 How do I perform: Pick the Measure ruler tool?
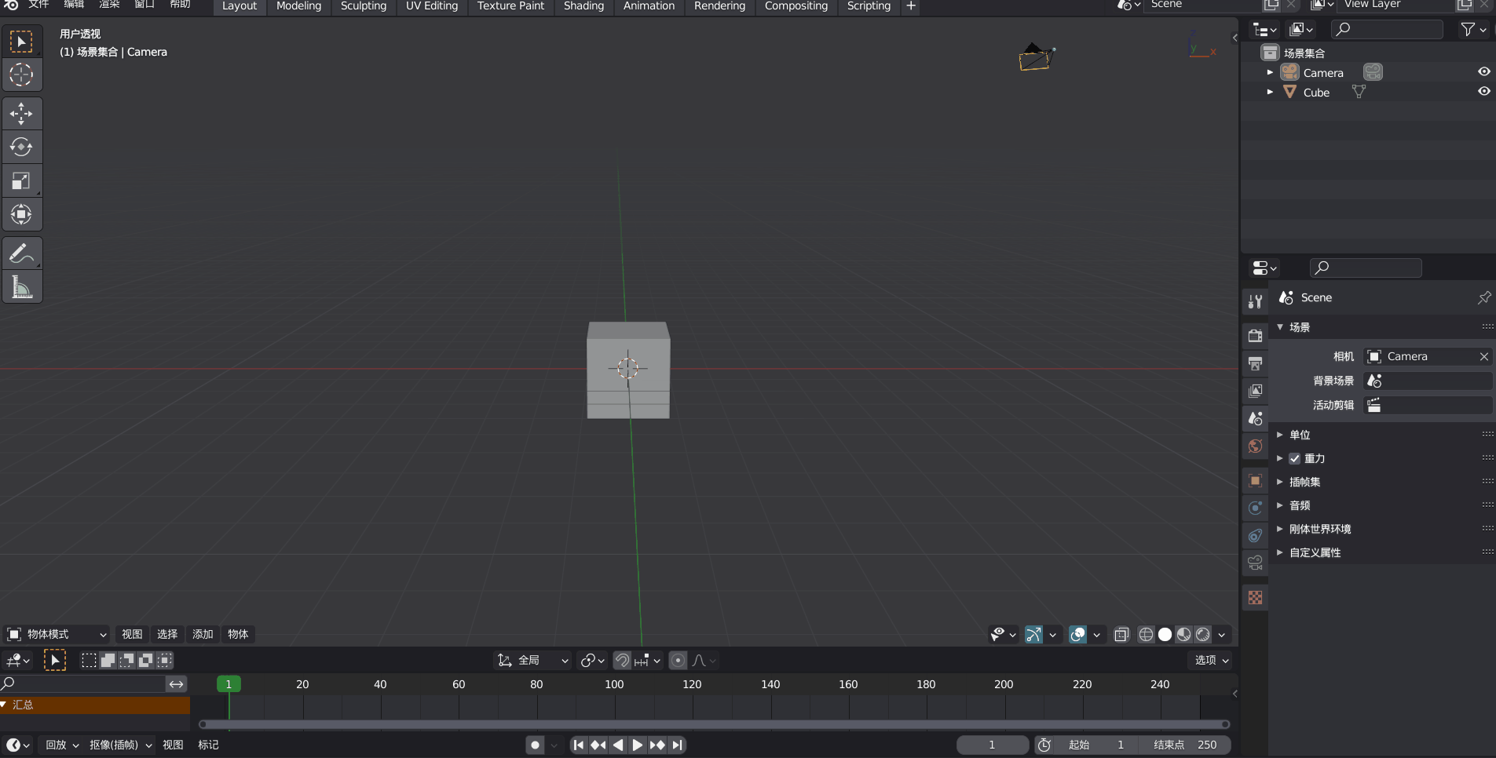[x=21, y=286]
